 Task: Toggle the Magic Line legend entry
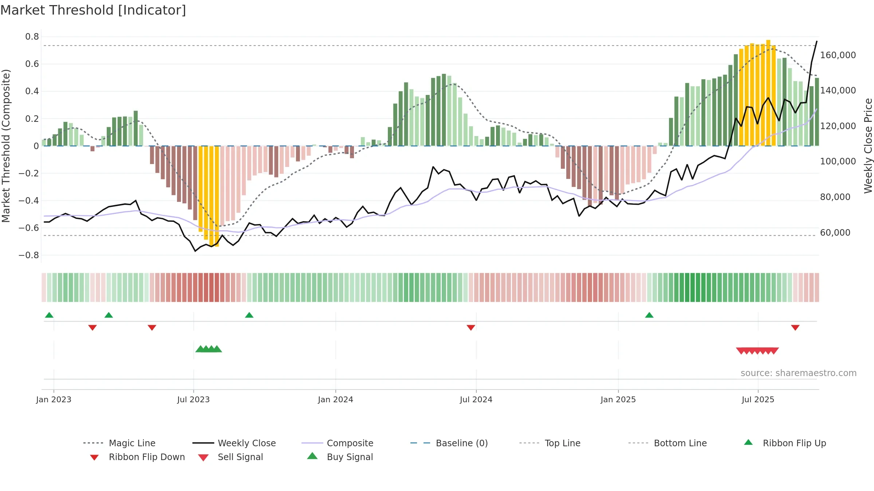click(x=119, y=443)
